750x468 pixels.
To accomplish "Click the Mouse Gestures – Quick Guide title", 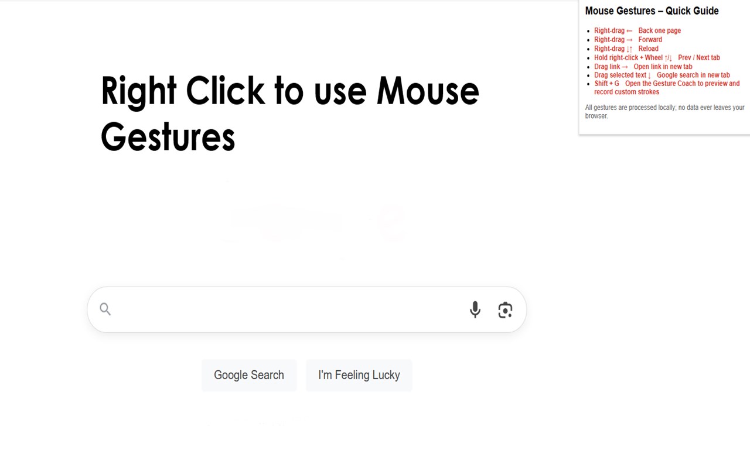I will coord(652,11).
